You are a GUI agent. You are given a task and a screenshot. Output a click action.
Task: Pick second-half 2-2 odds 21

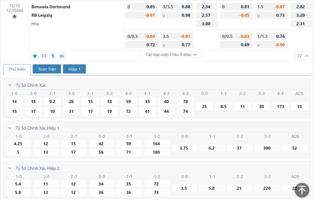[239, 188]
